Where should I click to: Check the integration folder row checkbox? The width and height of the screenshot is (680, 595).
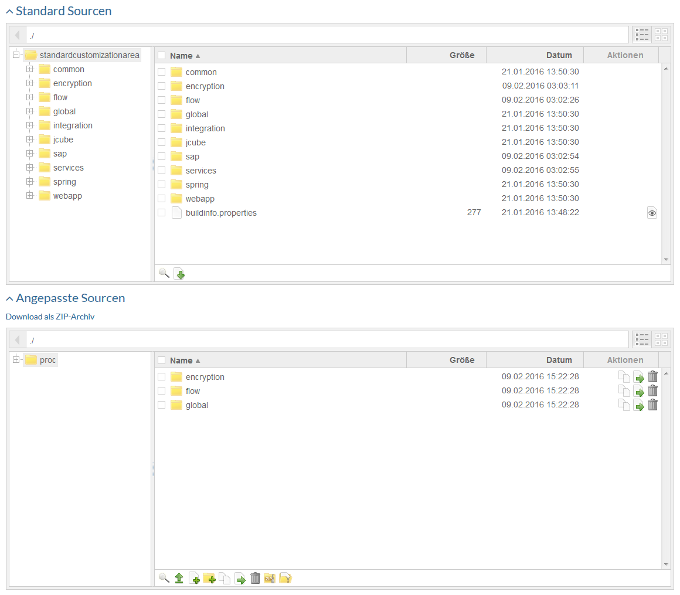(162, 128)
